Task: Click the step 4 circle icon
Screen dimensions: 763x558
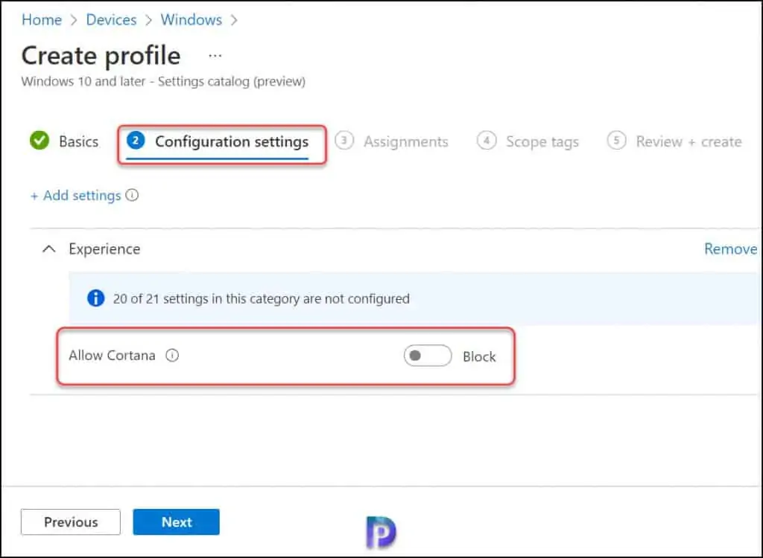Action: pos(486,141)
